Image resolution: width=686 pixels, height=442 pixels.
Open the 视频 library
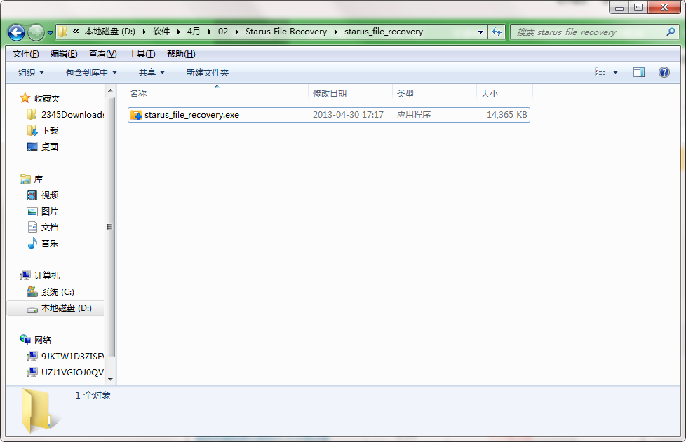[x=49, y=195]
